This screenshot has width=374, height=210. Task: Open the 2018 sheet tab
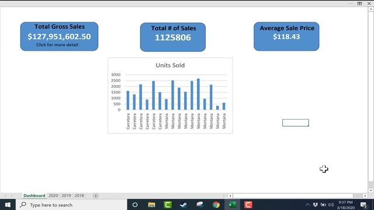click(x=79, y=195)
